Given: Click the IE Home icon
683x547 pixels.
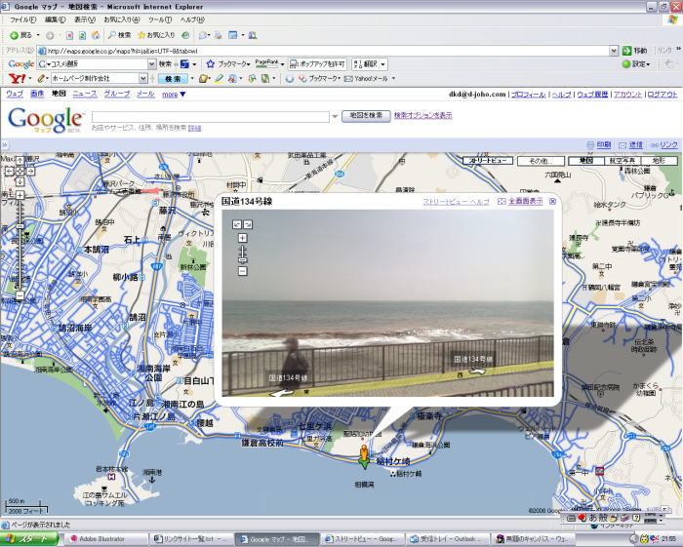Looking at the screenshot, I should (x=96, y=36).
